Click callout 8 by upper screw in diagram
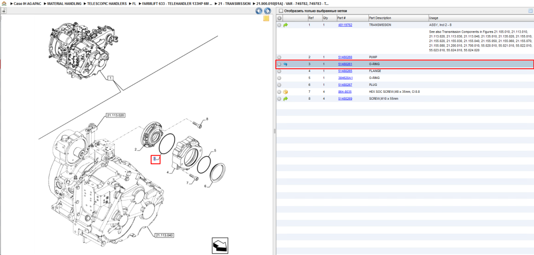The width and height of the screenshot is (534, 255). pyautogui.click(x=206, y=119)
